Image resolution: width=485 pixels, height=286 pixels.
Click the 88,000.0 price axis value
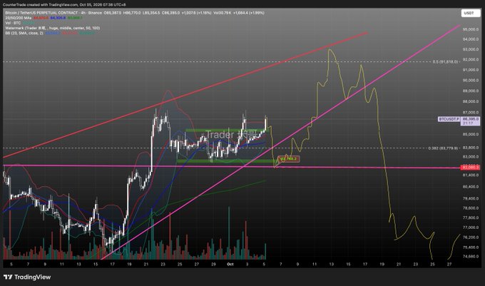point(471,101)
